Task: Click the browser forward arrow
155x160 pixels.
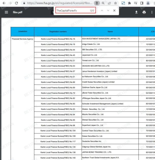Action: click(10, 3)
